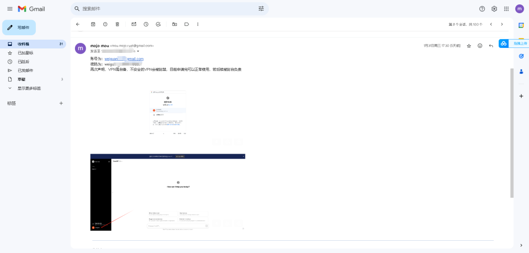Reply to this message
This screenshot has height=253, width=529.
click(491, 46)
